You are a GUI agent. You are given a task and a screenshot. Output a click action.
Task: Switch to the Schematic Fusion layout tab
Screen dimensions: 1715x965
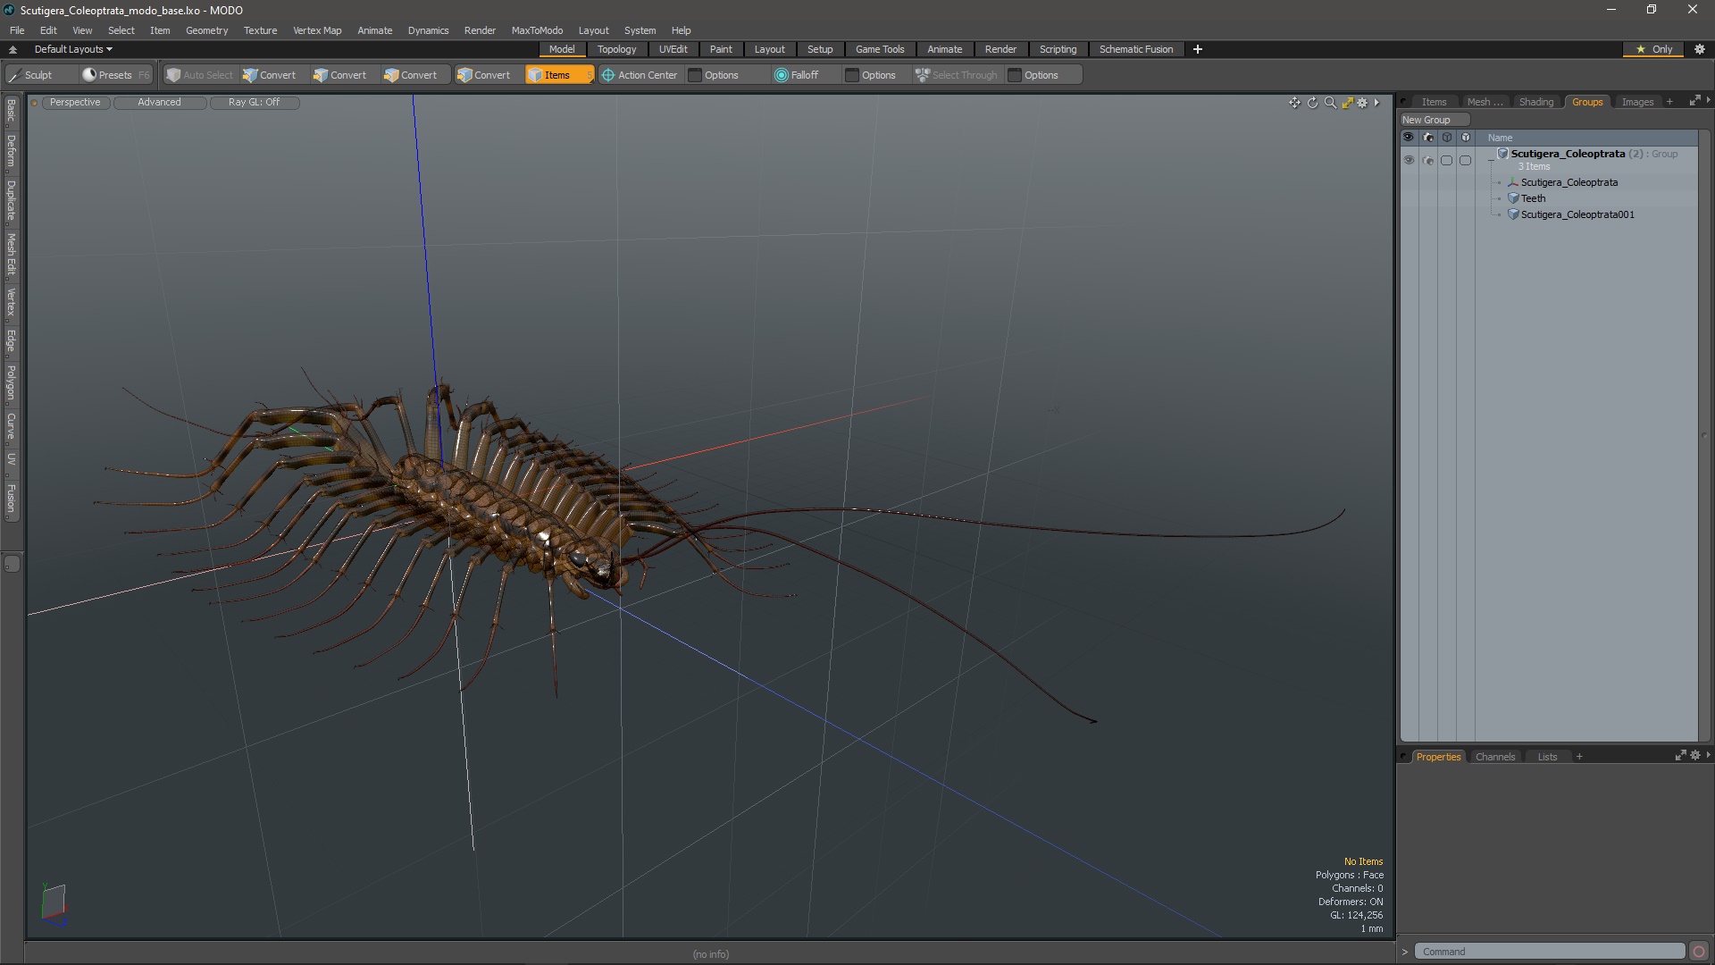coord(1136,49)
